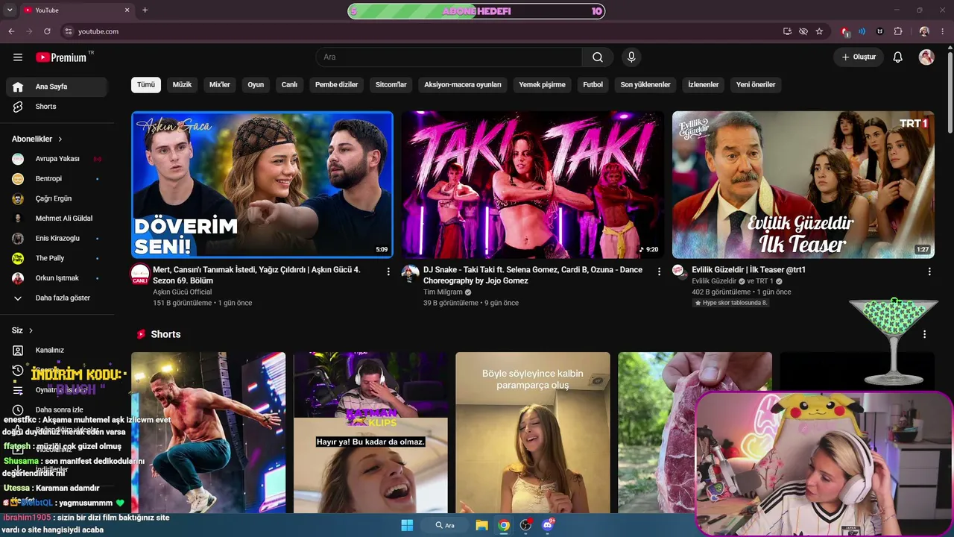Select the Mix'ler filter chip
Image resolution: width=954 pixels, height=537 pixels.
(220, 85)
